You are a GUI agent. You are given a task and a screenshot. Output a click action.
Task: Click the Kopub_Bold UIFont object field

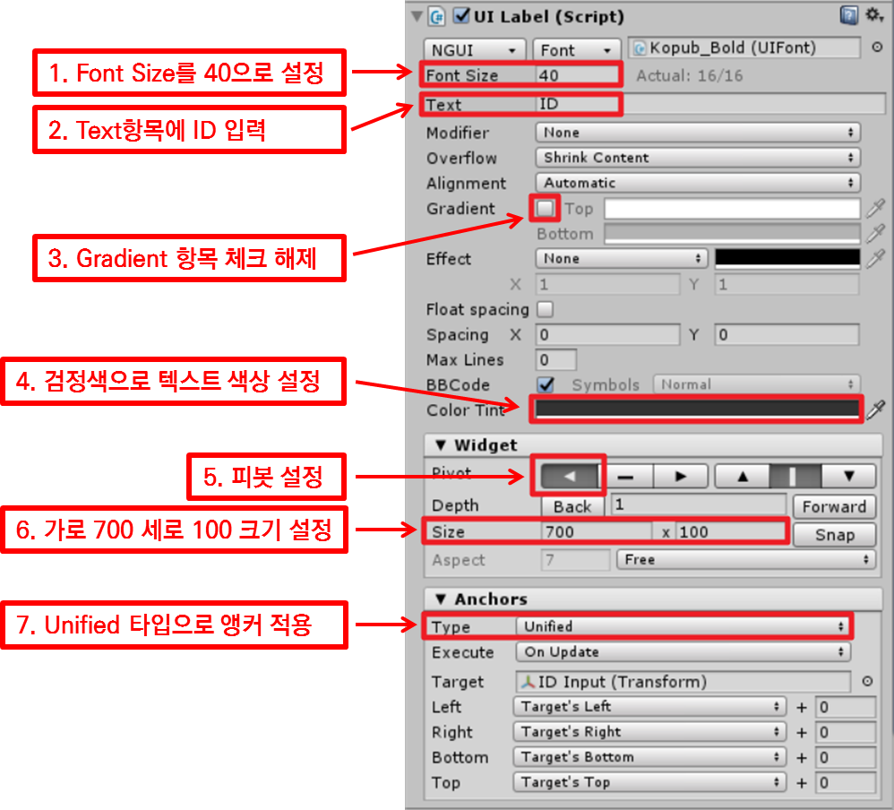[744, 47]
